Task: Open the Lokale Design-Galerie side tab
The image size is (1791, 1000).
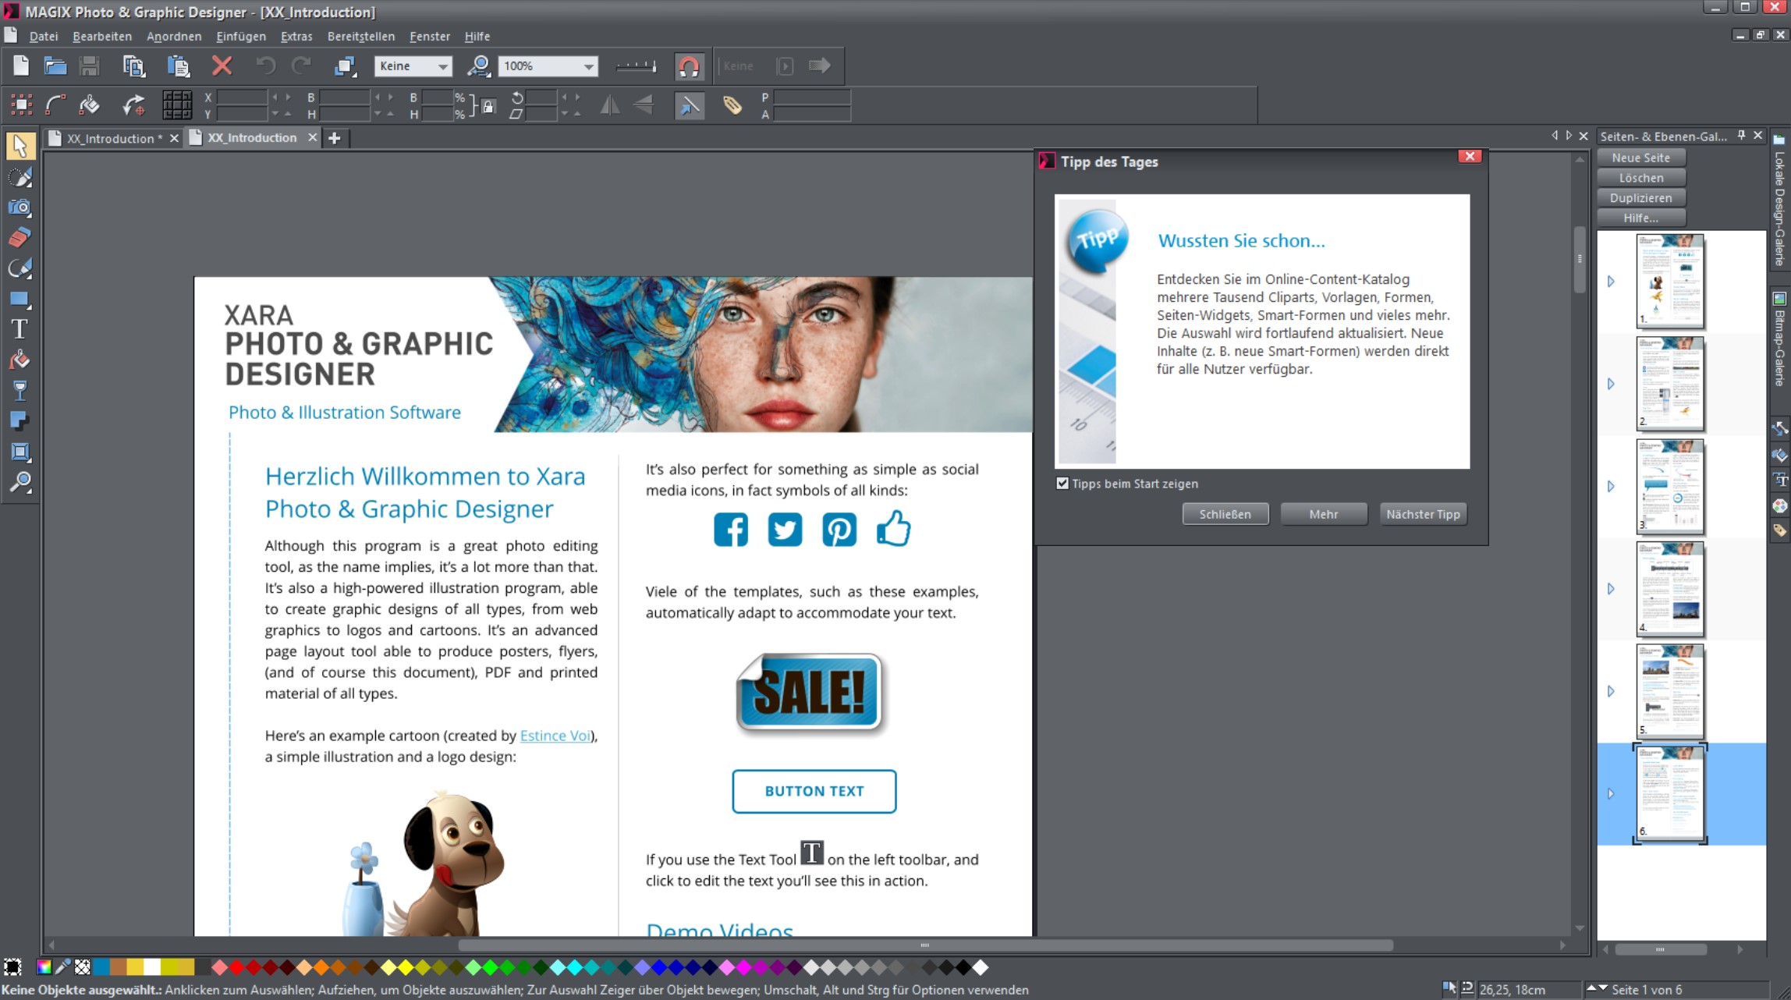Action: coord(1779,203)
